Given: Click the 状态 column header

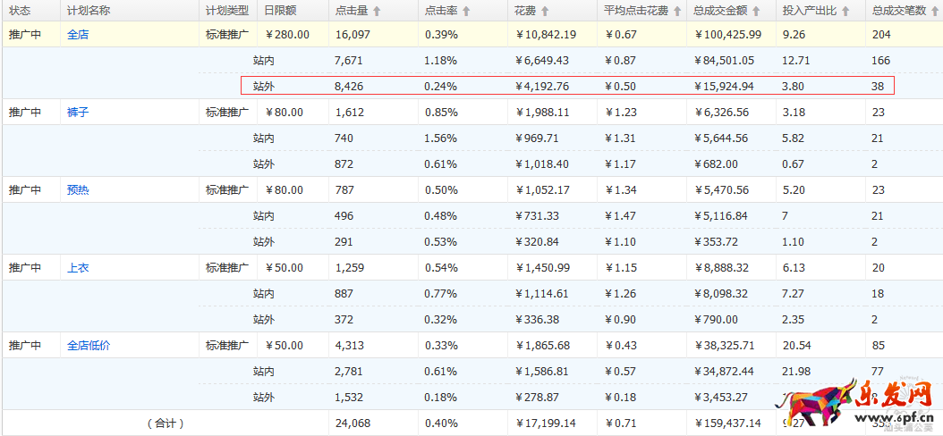Looking at the screenshot, I should coord(19,11).
